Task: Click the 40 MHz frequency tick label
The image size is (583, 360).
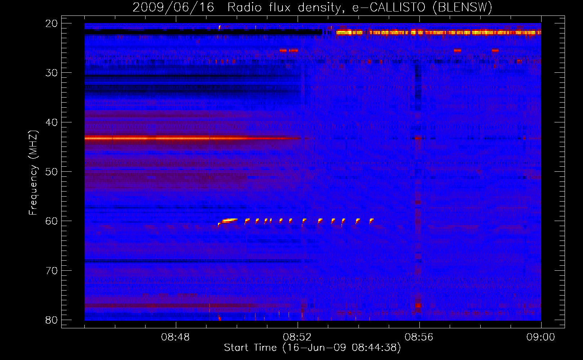Action: (52, 122)
